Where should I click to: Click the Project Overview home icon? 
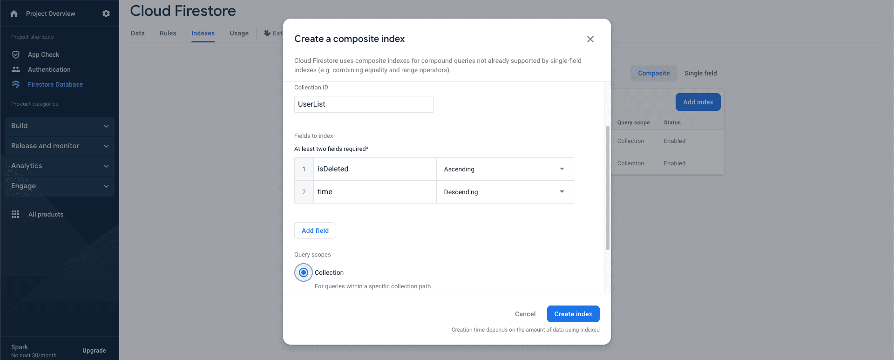point(14,14)
